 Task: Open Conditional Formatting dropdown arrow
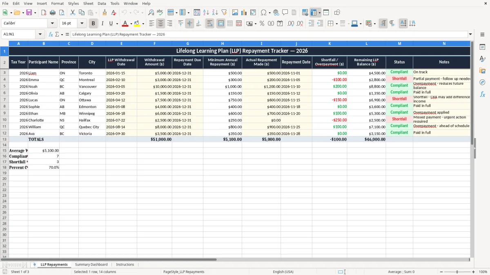pyautogui.click(x=374, y=24)
